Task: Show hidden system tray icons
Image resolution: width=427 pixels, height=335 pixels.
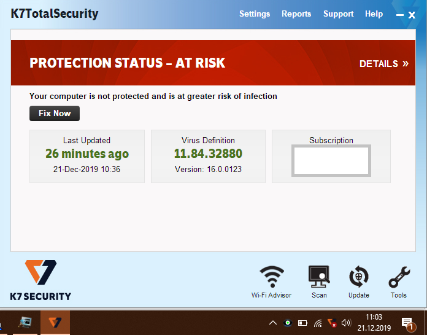Action: (x=273, y=323)
